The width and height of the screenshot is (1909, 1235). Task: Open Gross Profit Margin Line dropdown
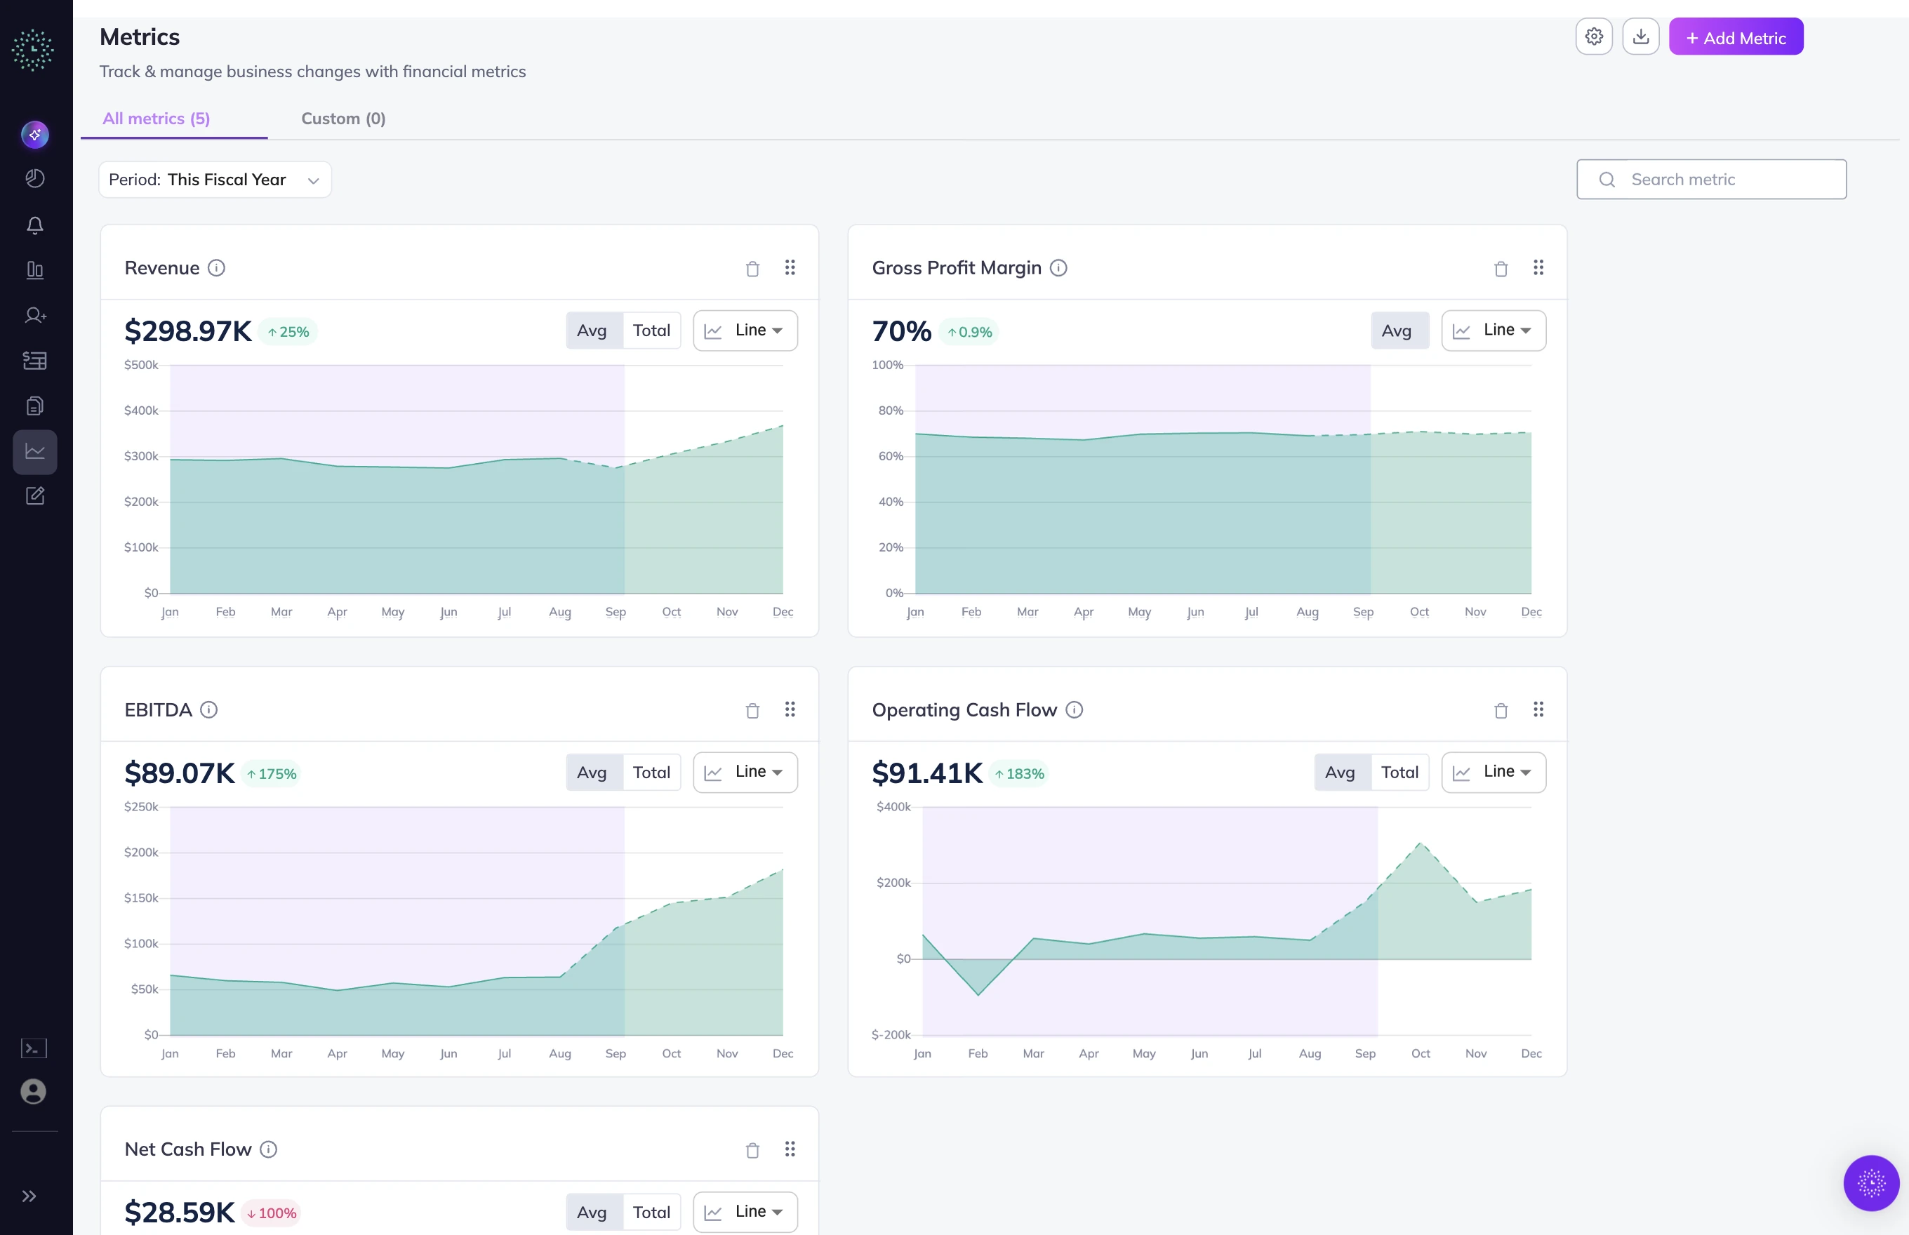(1494, 331)
